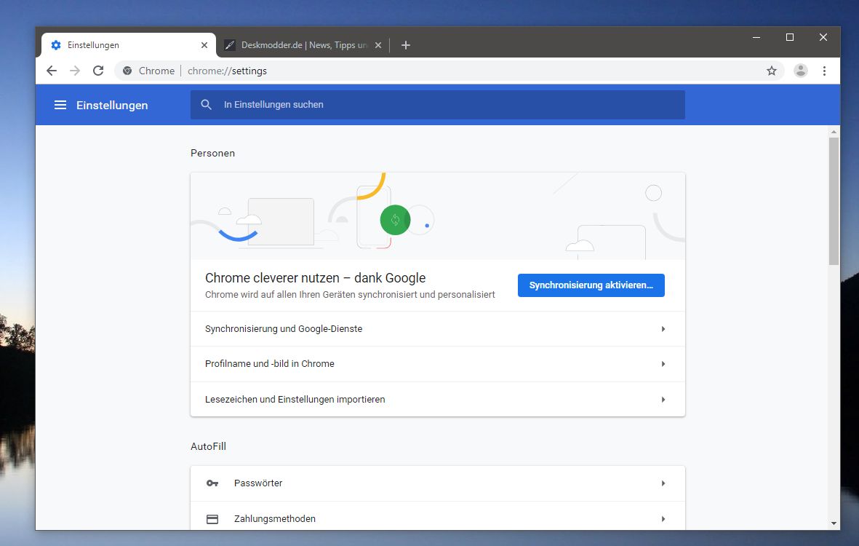
Task: Click the green sync circle illustration
Action: pyautogui.click(x=395, y=220)
